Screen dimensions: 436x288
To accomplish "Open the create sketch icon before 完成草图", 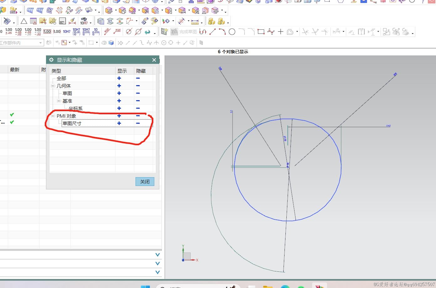I will 165,32.
